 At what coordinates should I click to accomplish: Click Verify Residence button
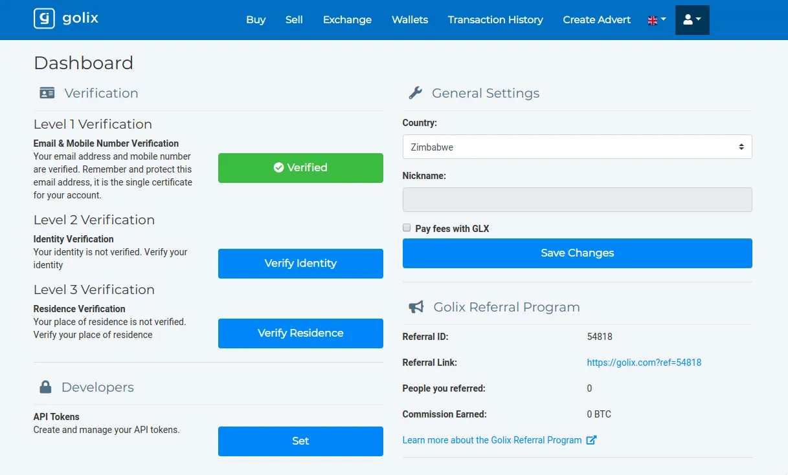click(x=300, y=333)
